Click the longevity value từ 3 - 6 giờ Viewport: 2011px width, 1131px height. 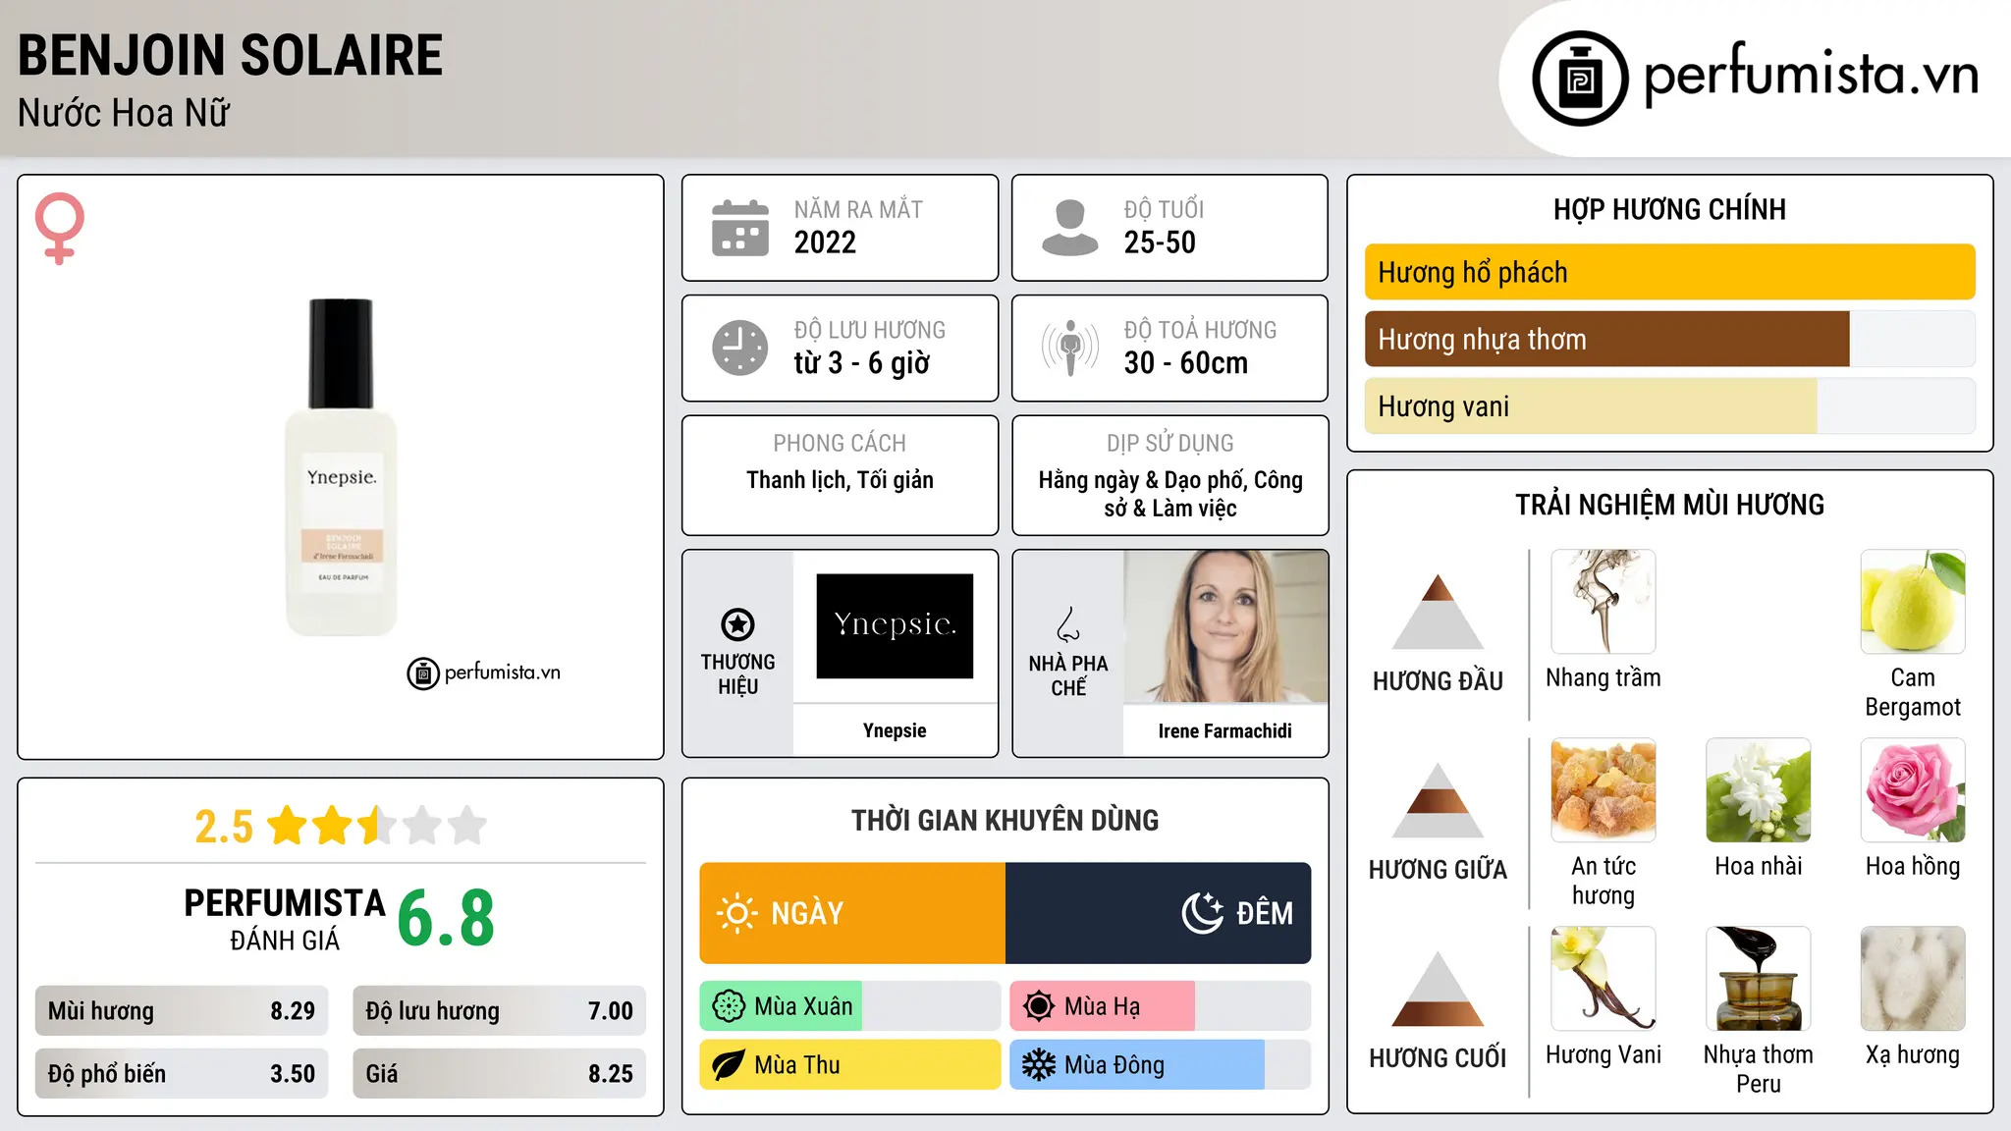862,363
